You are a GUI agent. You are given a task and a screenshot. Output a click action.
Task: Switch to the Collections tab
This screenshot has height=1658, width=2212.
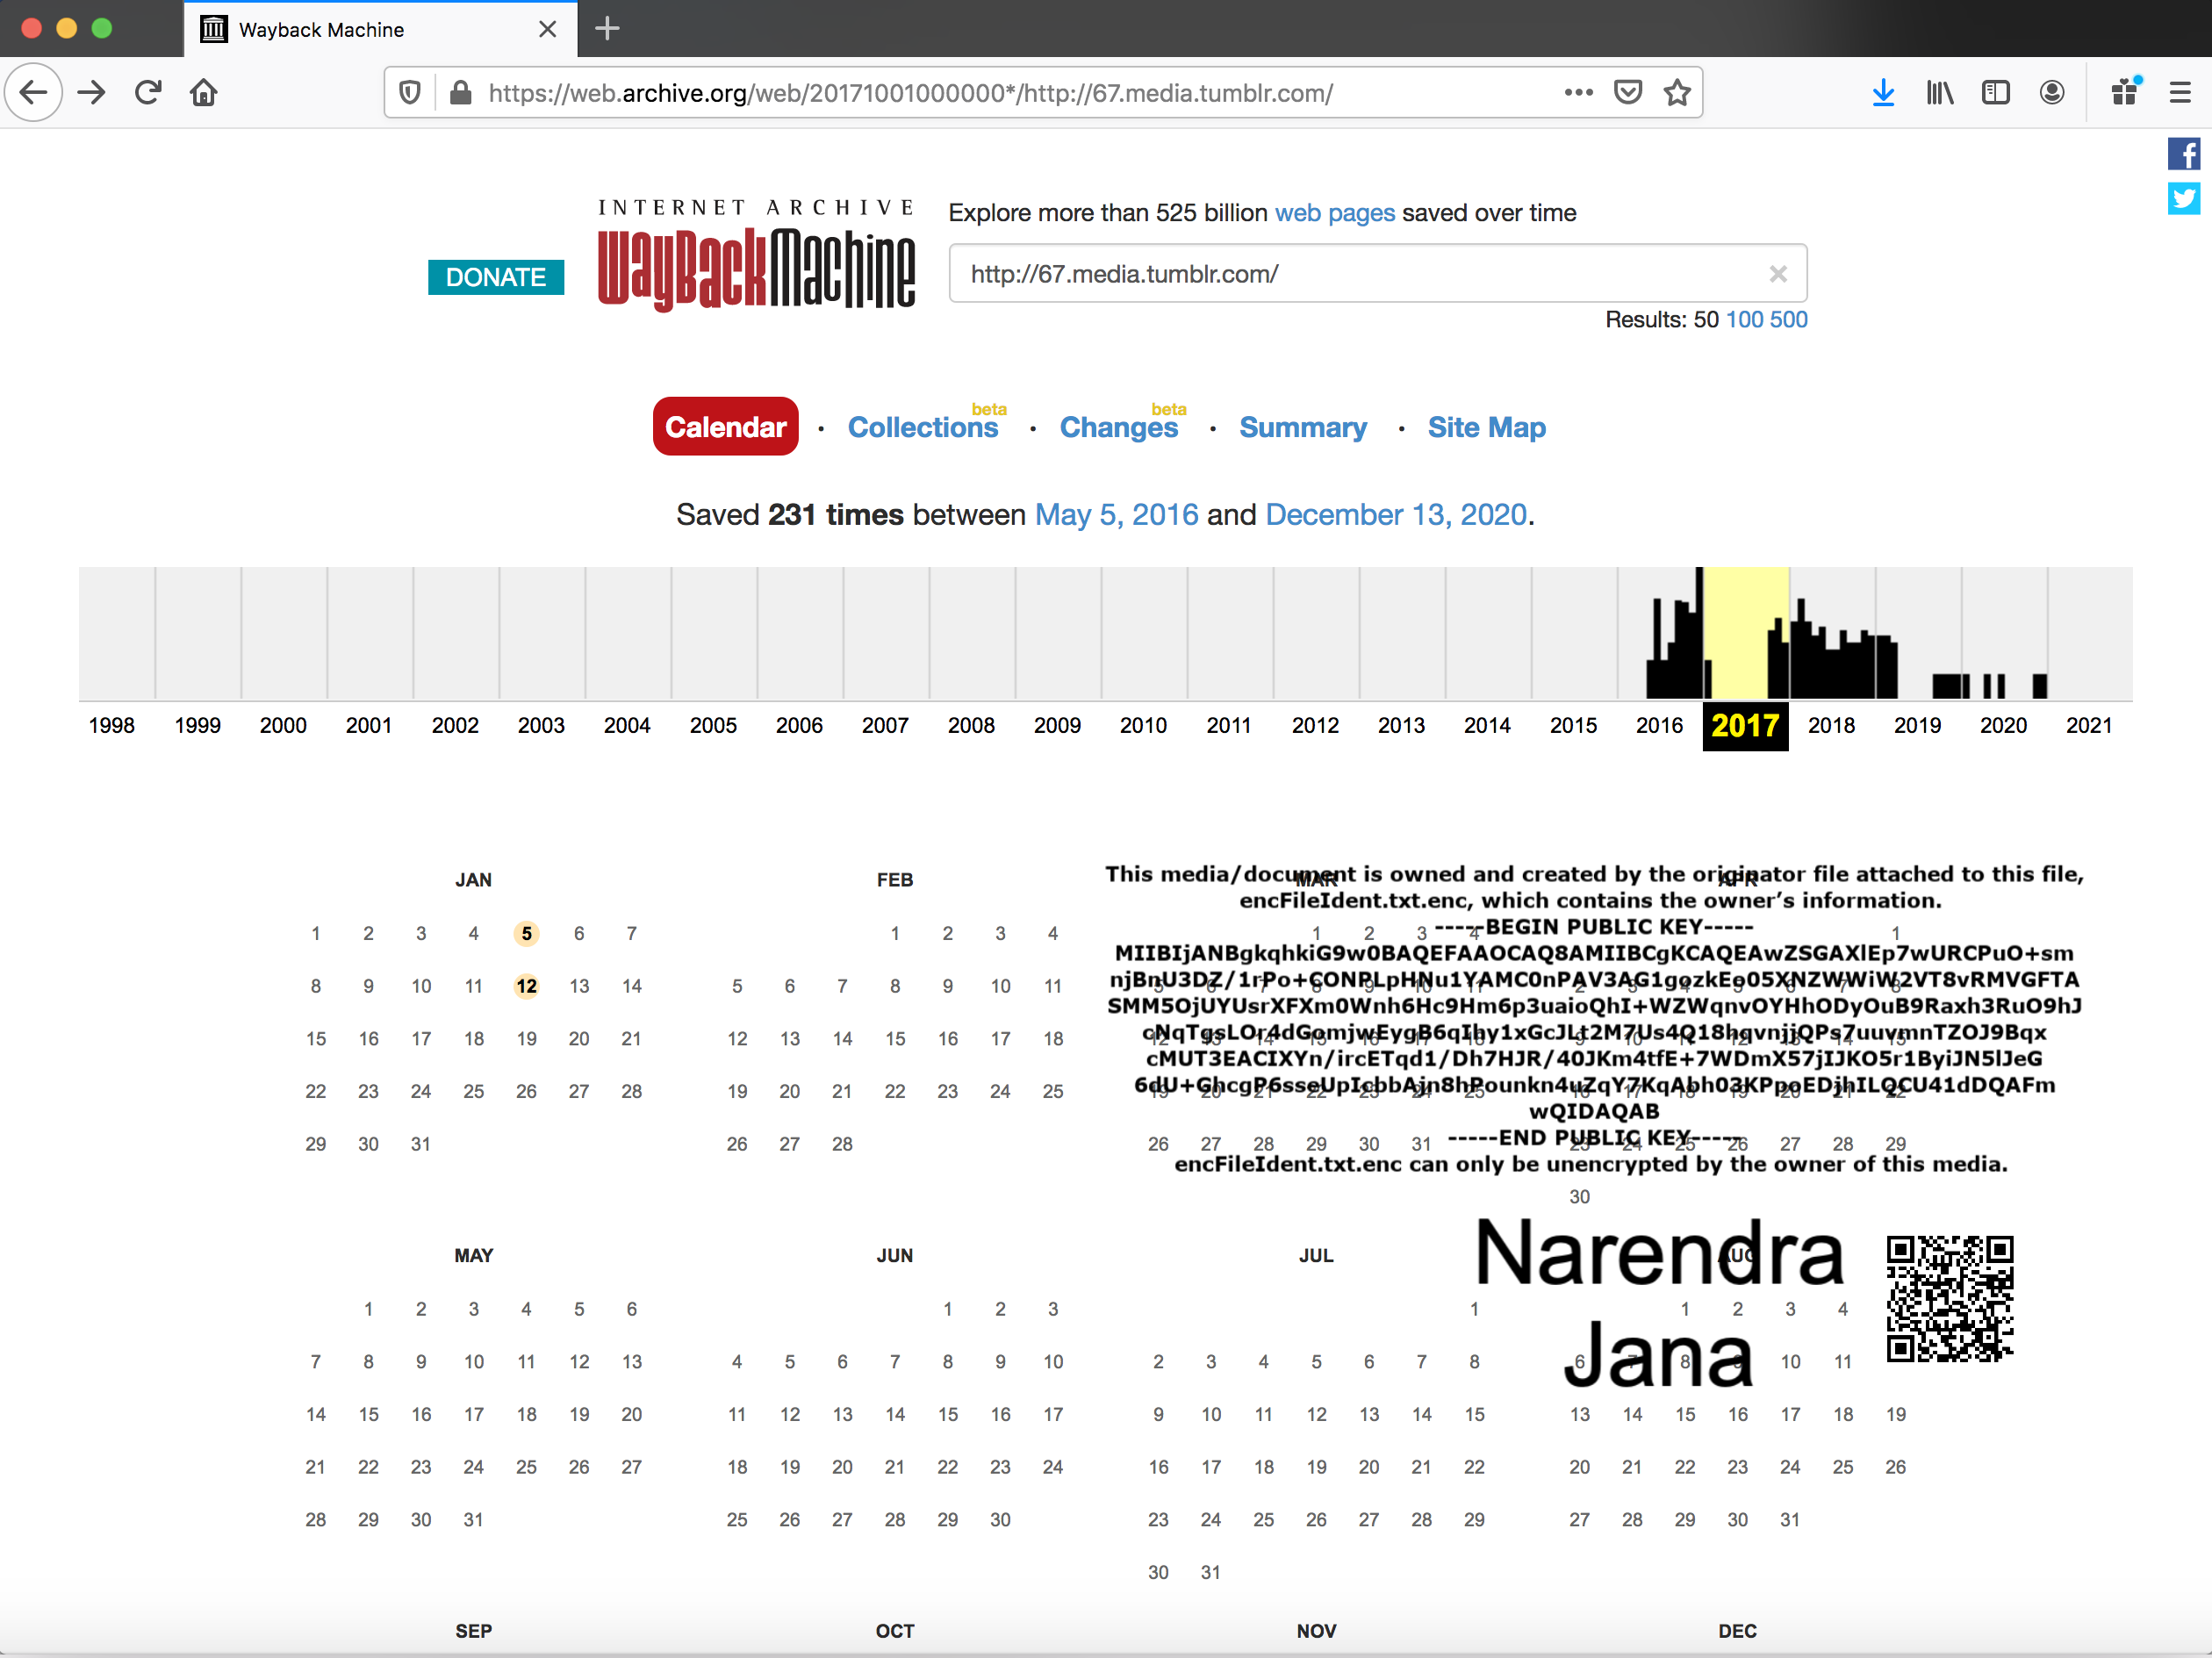[x=922, y=428]
